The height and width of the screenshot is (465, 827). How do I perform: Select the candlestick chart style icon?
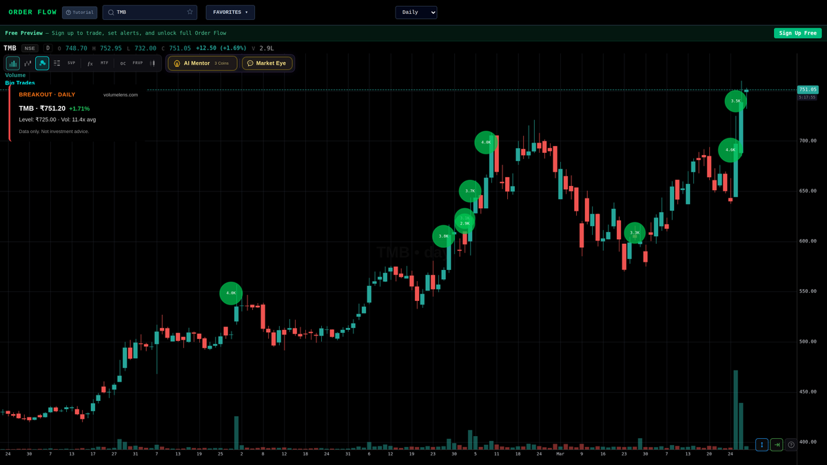point(28,63)
